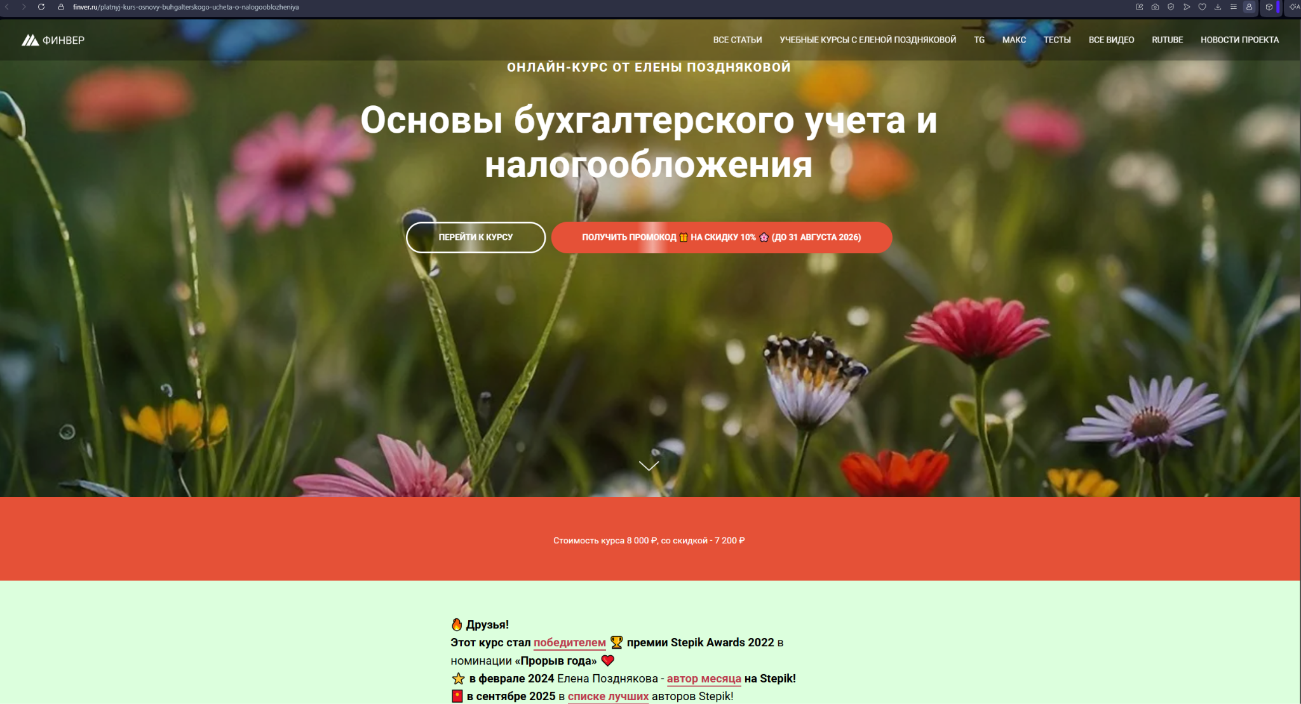Reload the page with the refresh icon
Viewport: 1301px width, 704px height.
pos(41,7)
